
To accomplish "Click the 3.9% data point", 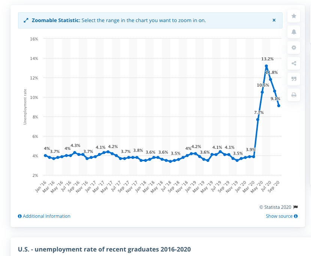I will coord(254,156).
